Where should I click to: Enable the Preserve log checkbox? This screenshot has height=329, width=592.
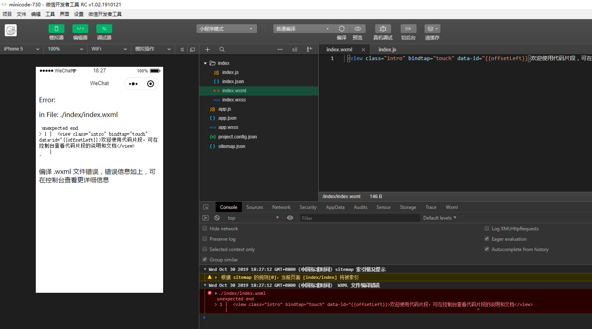click(x=205, y=239)
